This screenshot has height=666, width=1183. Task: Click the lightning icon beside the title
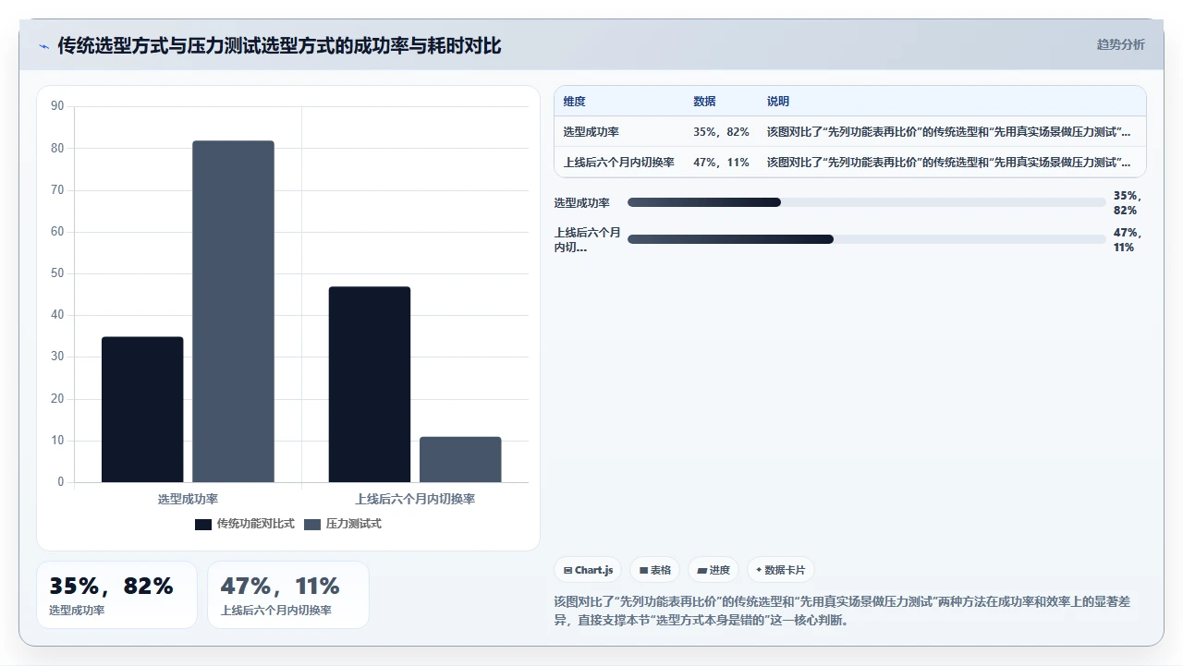(x=44, y=46)
